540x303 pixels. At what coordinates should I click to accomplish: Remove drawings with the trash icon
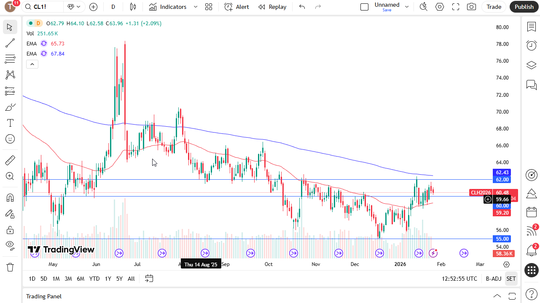coord(10,267)
